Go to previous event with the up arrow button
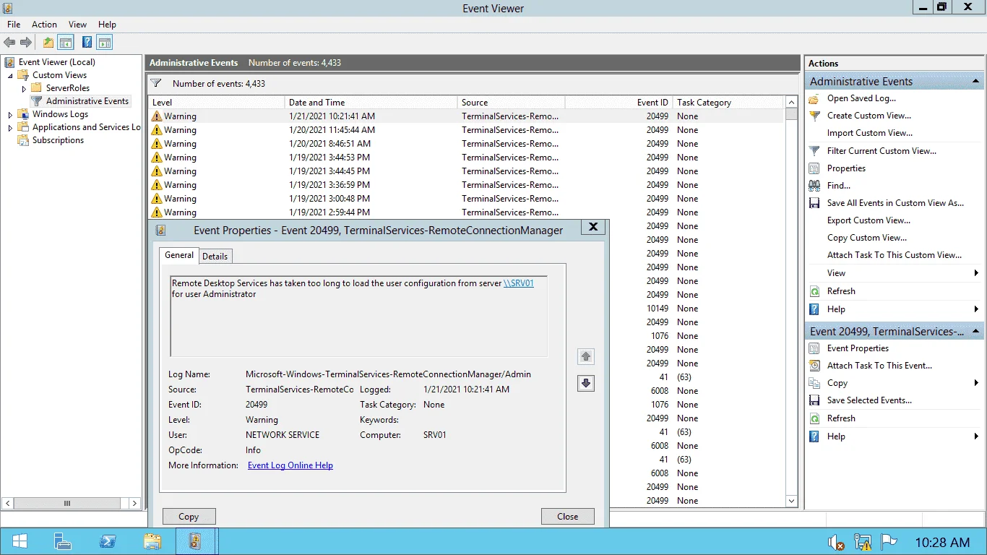The image size is (987, 555). point(586,356)
